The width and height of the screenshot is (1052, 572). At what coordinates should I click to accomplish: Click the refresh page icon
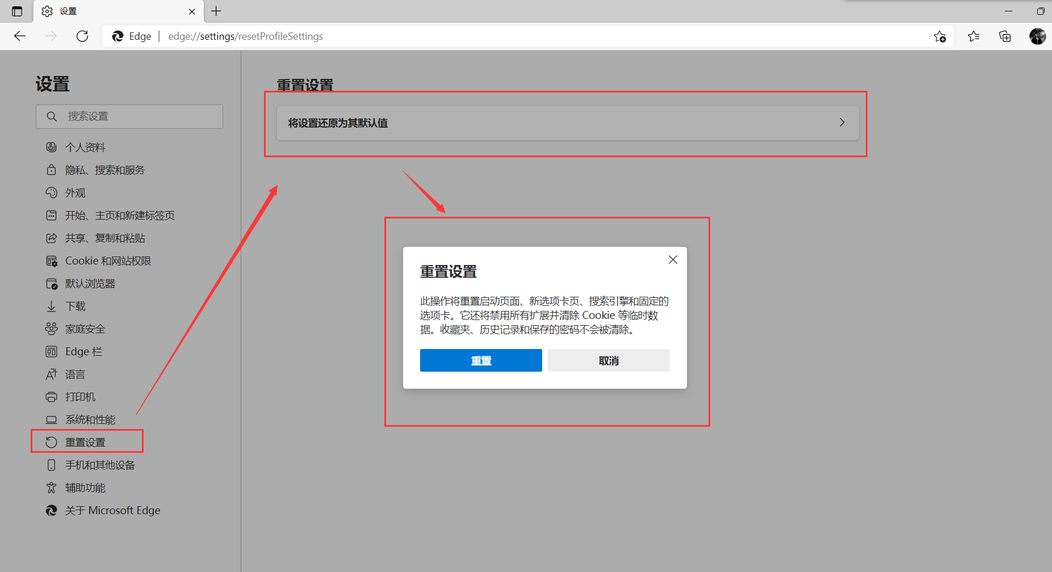82,36
